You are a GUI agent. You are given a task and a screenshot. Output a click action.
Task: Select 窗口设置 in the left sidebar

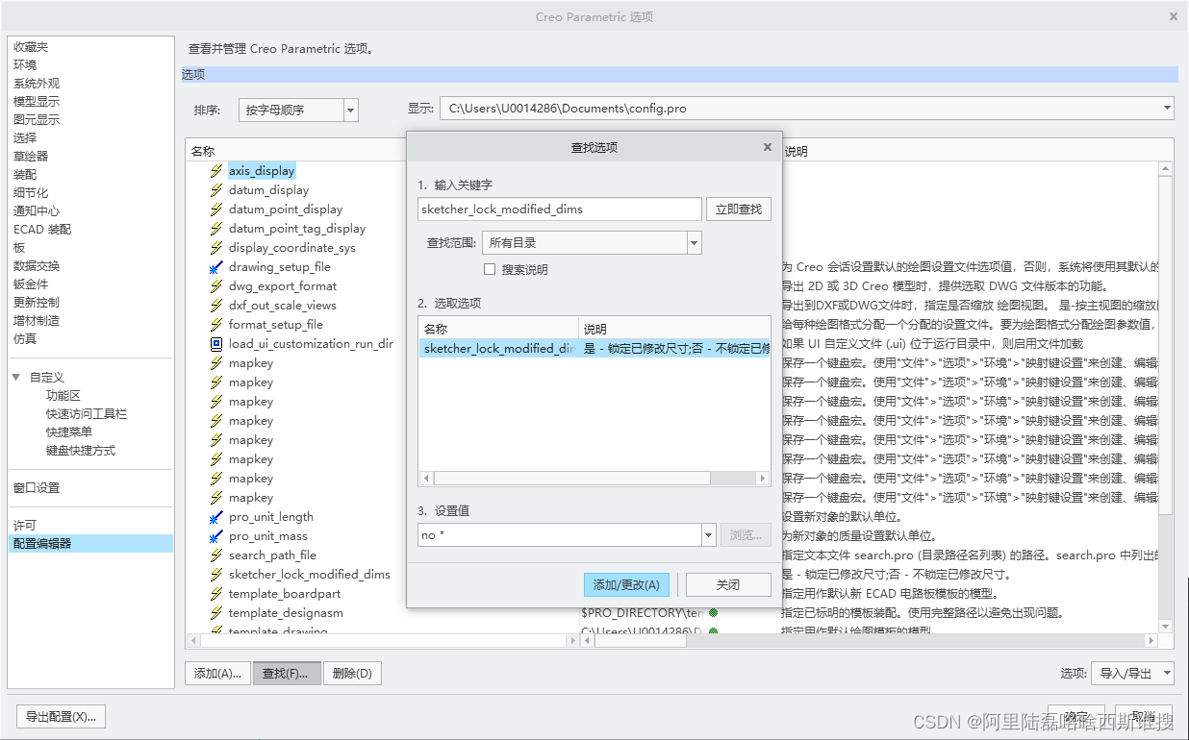(x=37, y=488)
